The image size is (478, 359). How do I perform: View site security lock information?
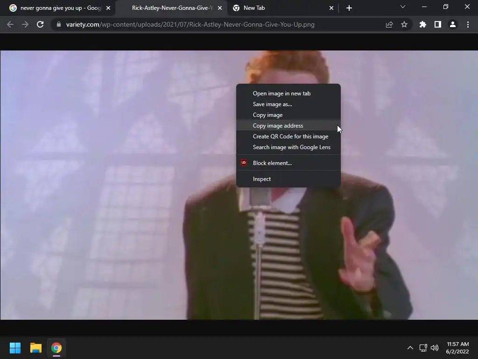(59, 24)
